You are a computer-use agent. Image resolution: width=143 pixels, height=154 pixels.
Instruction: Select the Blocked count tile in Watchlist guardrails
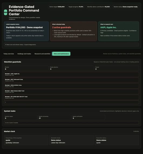26,68
